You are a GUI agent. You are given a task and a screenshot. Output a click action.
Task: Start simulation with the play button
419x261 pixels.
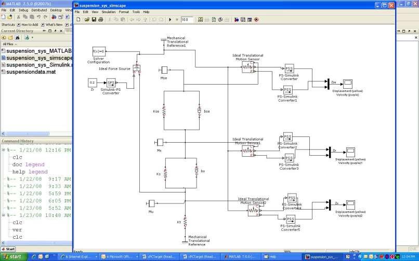tap(170, 20)
